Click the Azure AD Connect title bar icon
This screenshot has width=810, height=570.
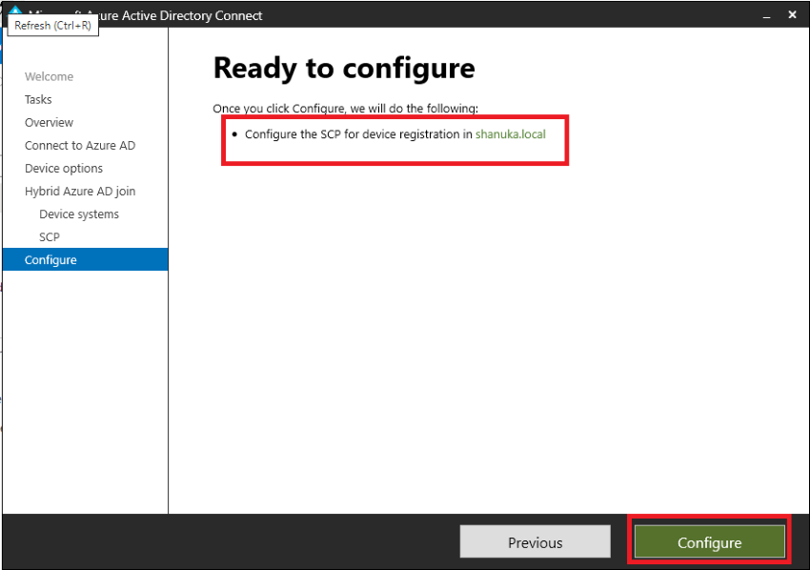click(x=13, y=12)
